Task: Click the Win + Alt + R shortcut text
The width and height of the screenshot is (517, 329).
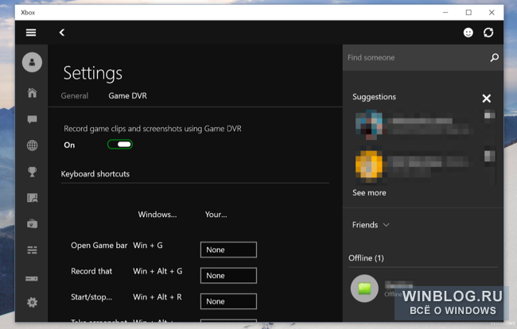Action: pos(157,296)
